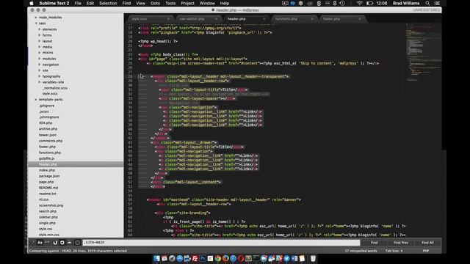Open the Tools menu
Viewport: 470px width, 264px height.
point(170,3)
